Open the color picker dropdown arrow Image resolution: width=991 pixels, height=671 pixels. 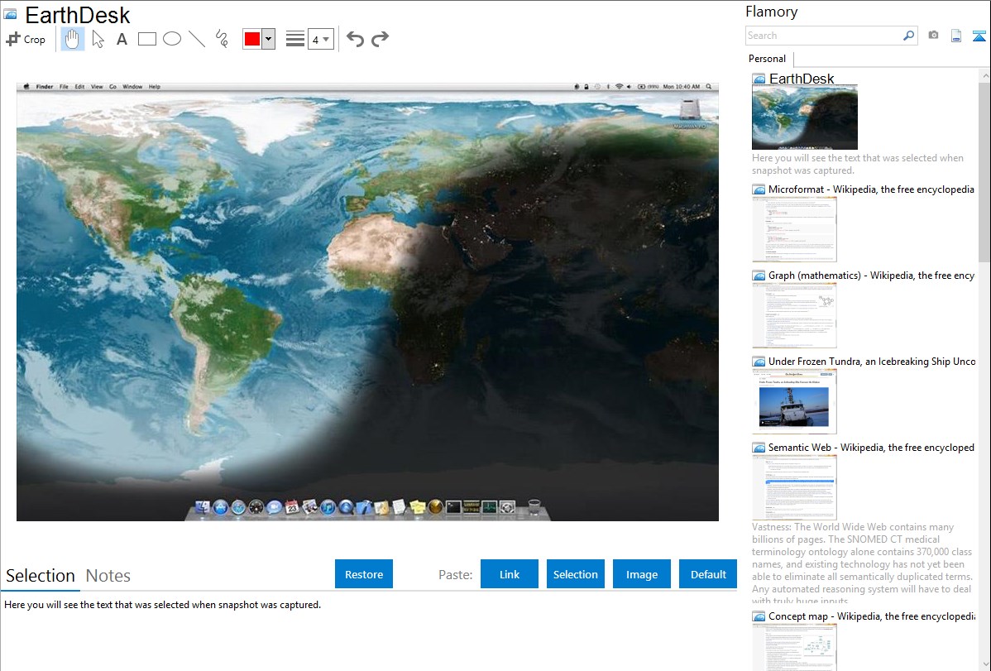coord(268,39)
